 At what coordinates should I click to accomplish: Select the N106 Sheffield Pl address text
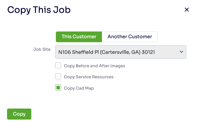(x=106, y=52)
